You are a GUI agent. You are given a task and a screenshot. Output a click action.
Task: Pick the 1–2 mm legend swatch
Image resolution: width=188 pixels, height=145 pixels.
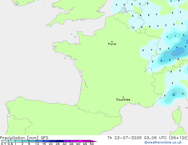(19, 141)
